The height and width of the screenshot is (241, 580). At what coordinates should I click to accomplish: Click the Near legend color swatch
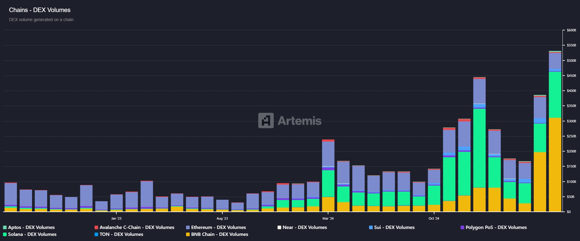279,227
